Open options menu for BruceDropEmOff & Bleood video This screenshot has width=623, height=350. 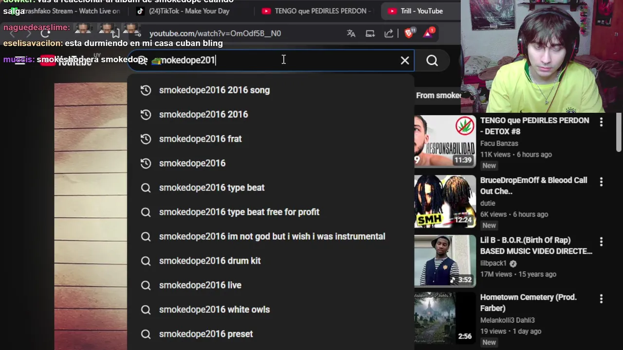click(x=601, y=182)
